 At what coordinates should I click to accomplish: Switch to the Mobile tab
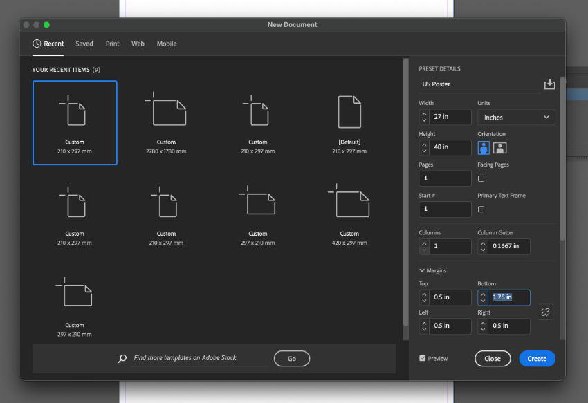[x=167, y=44]
